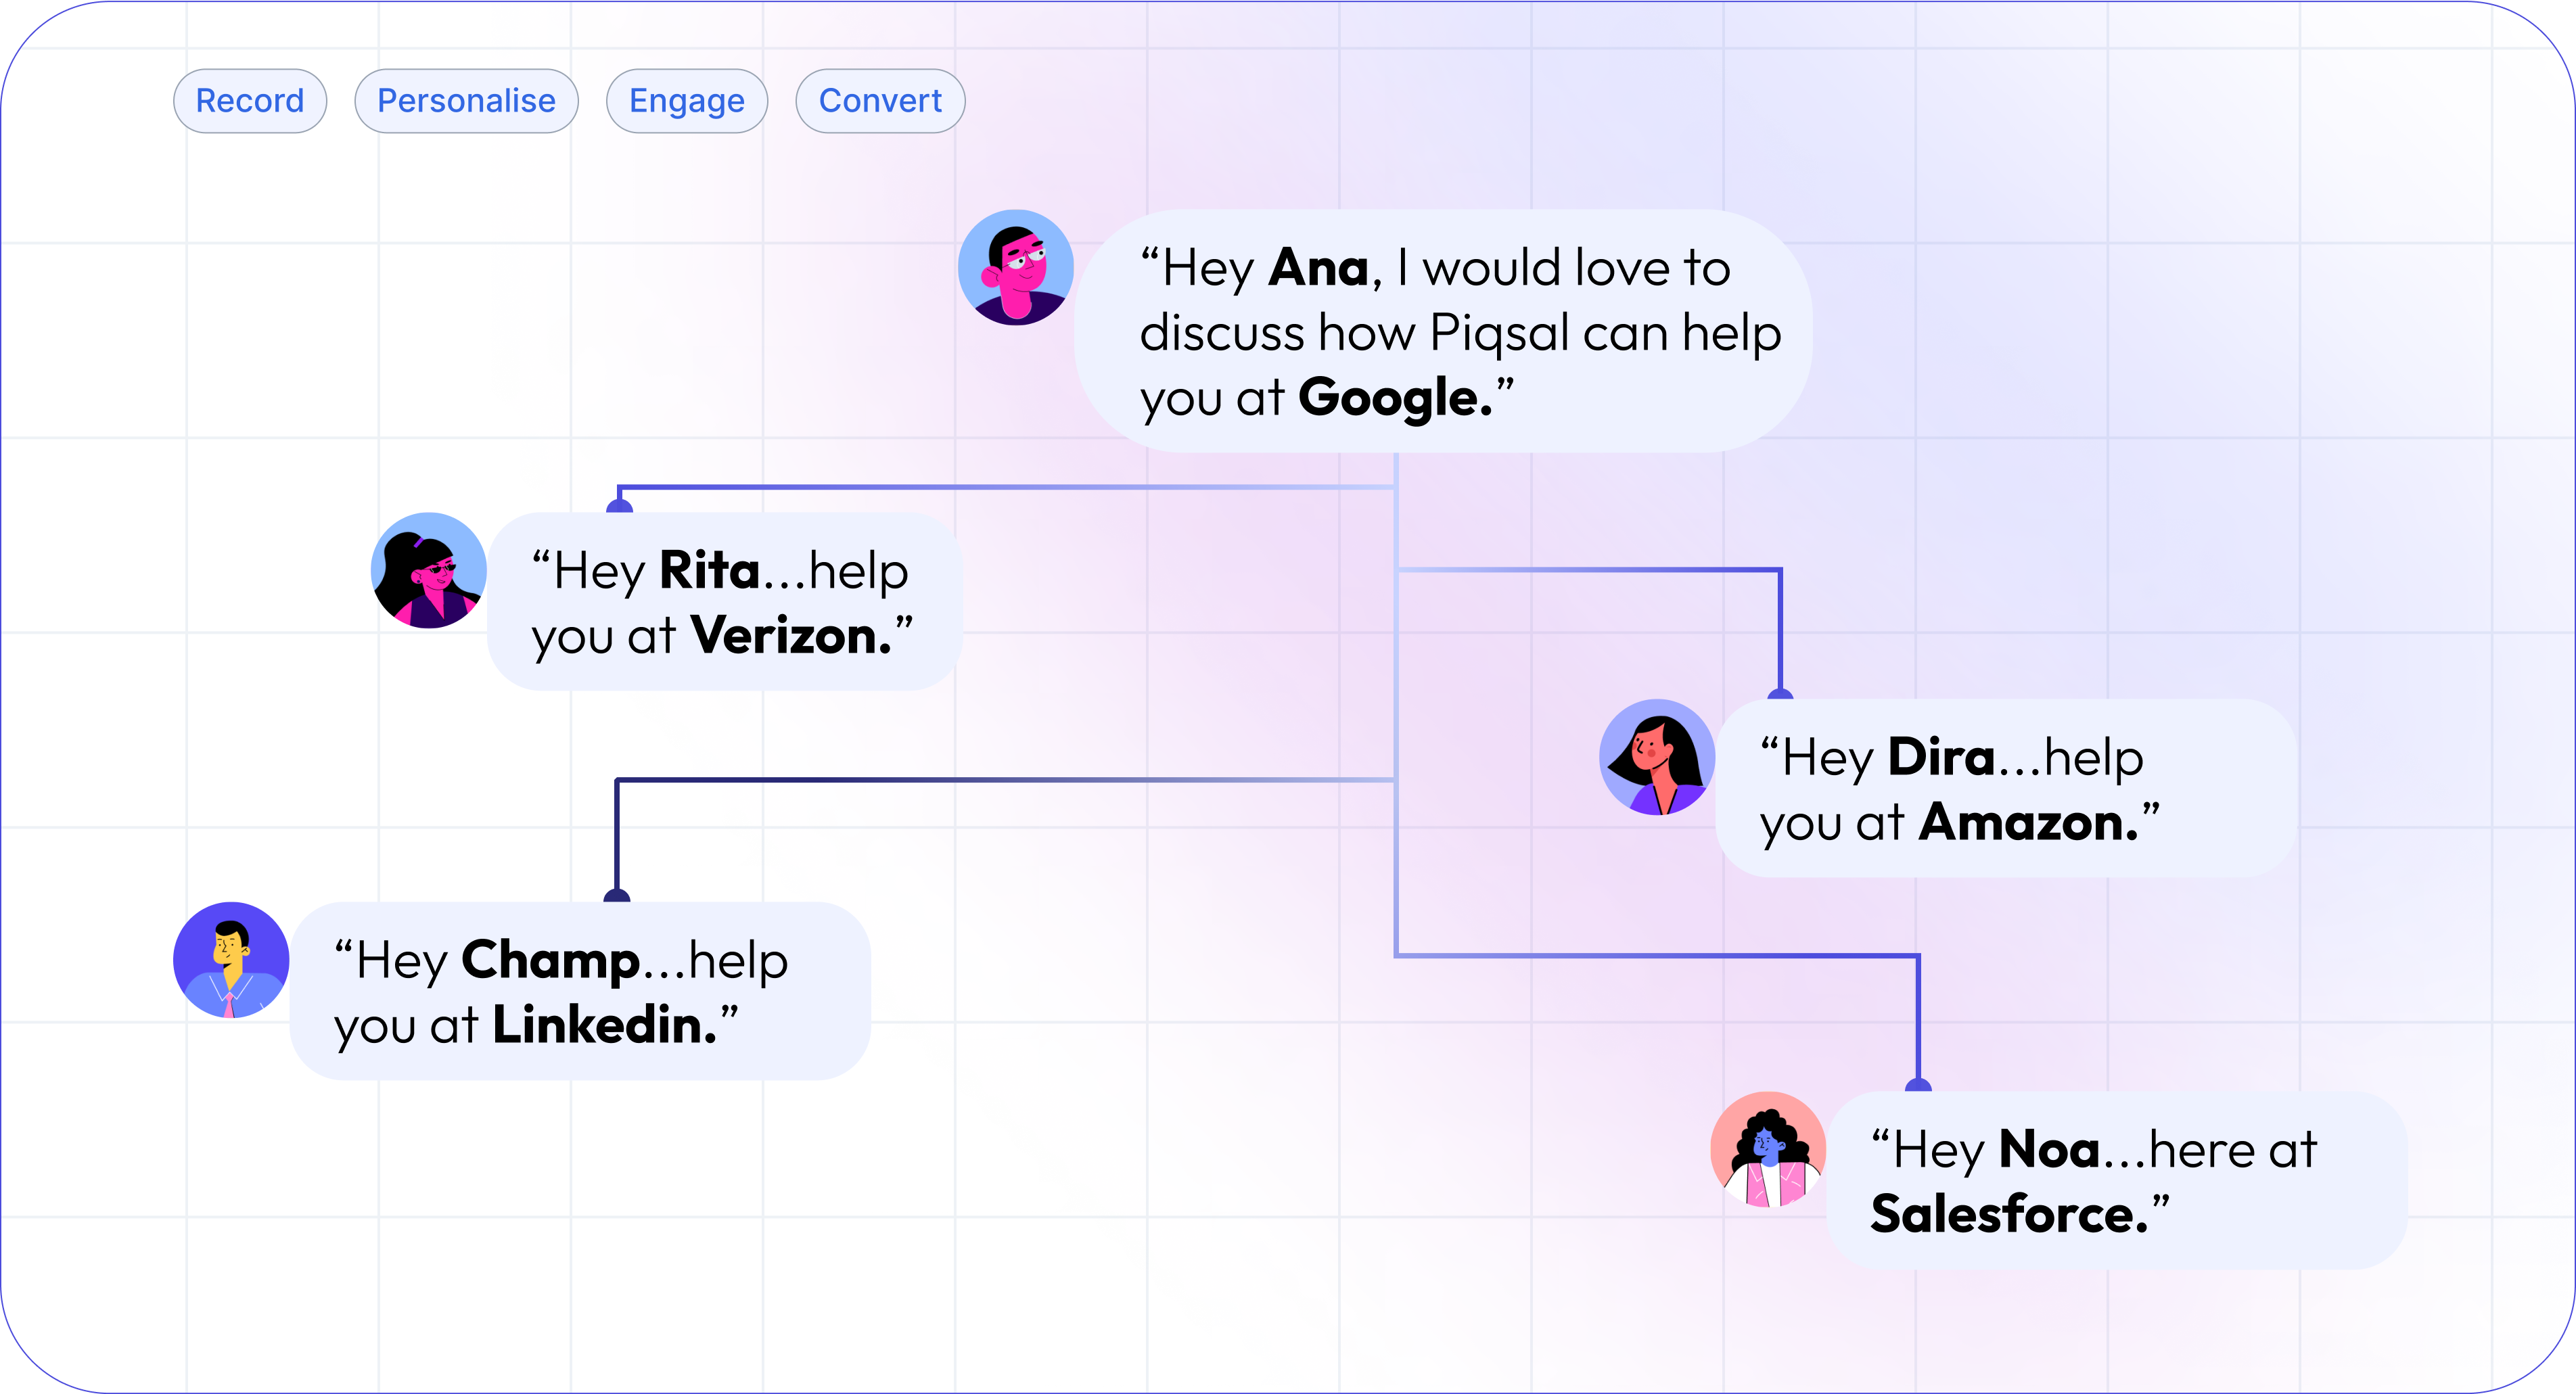Switch to the Personalise tab
Image resolution: width=2576 pixels, height=1394 pixels.
point(466,101)
